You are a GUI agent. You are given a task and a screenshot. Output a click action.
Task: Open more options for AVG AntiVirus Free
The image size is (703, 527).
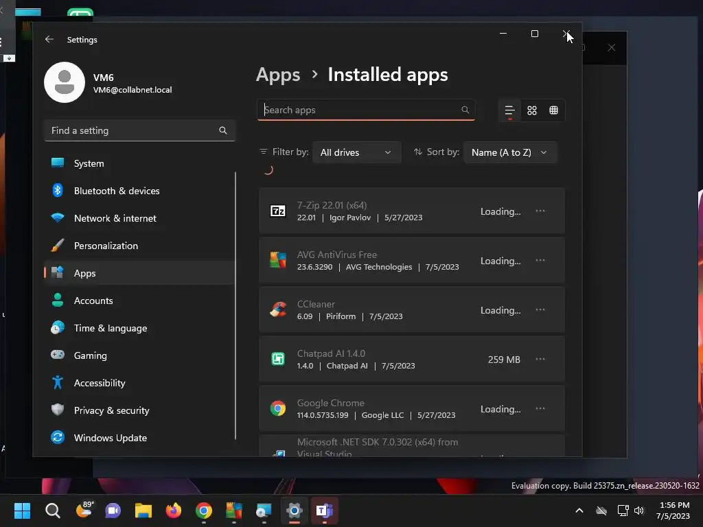coord(540,260)
